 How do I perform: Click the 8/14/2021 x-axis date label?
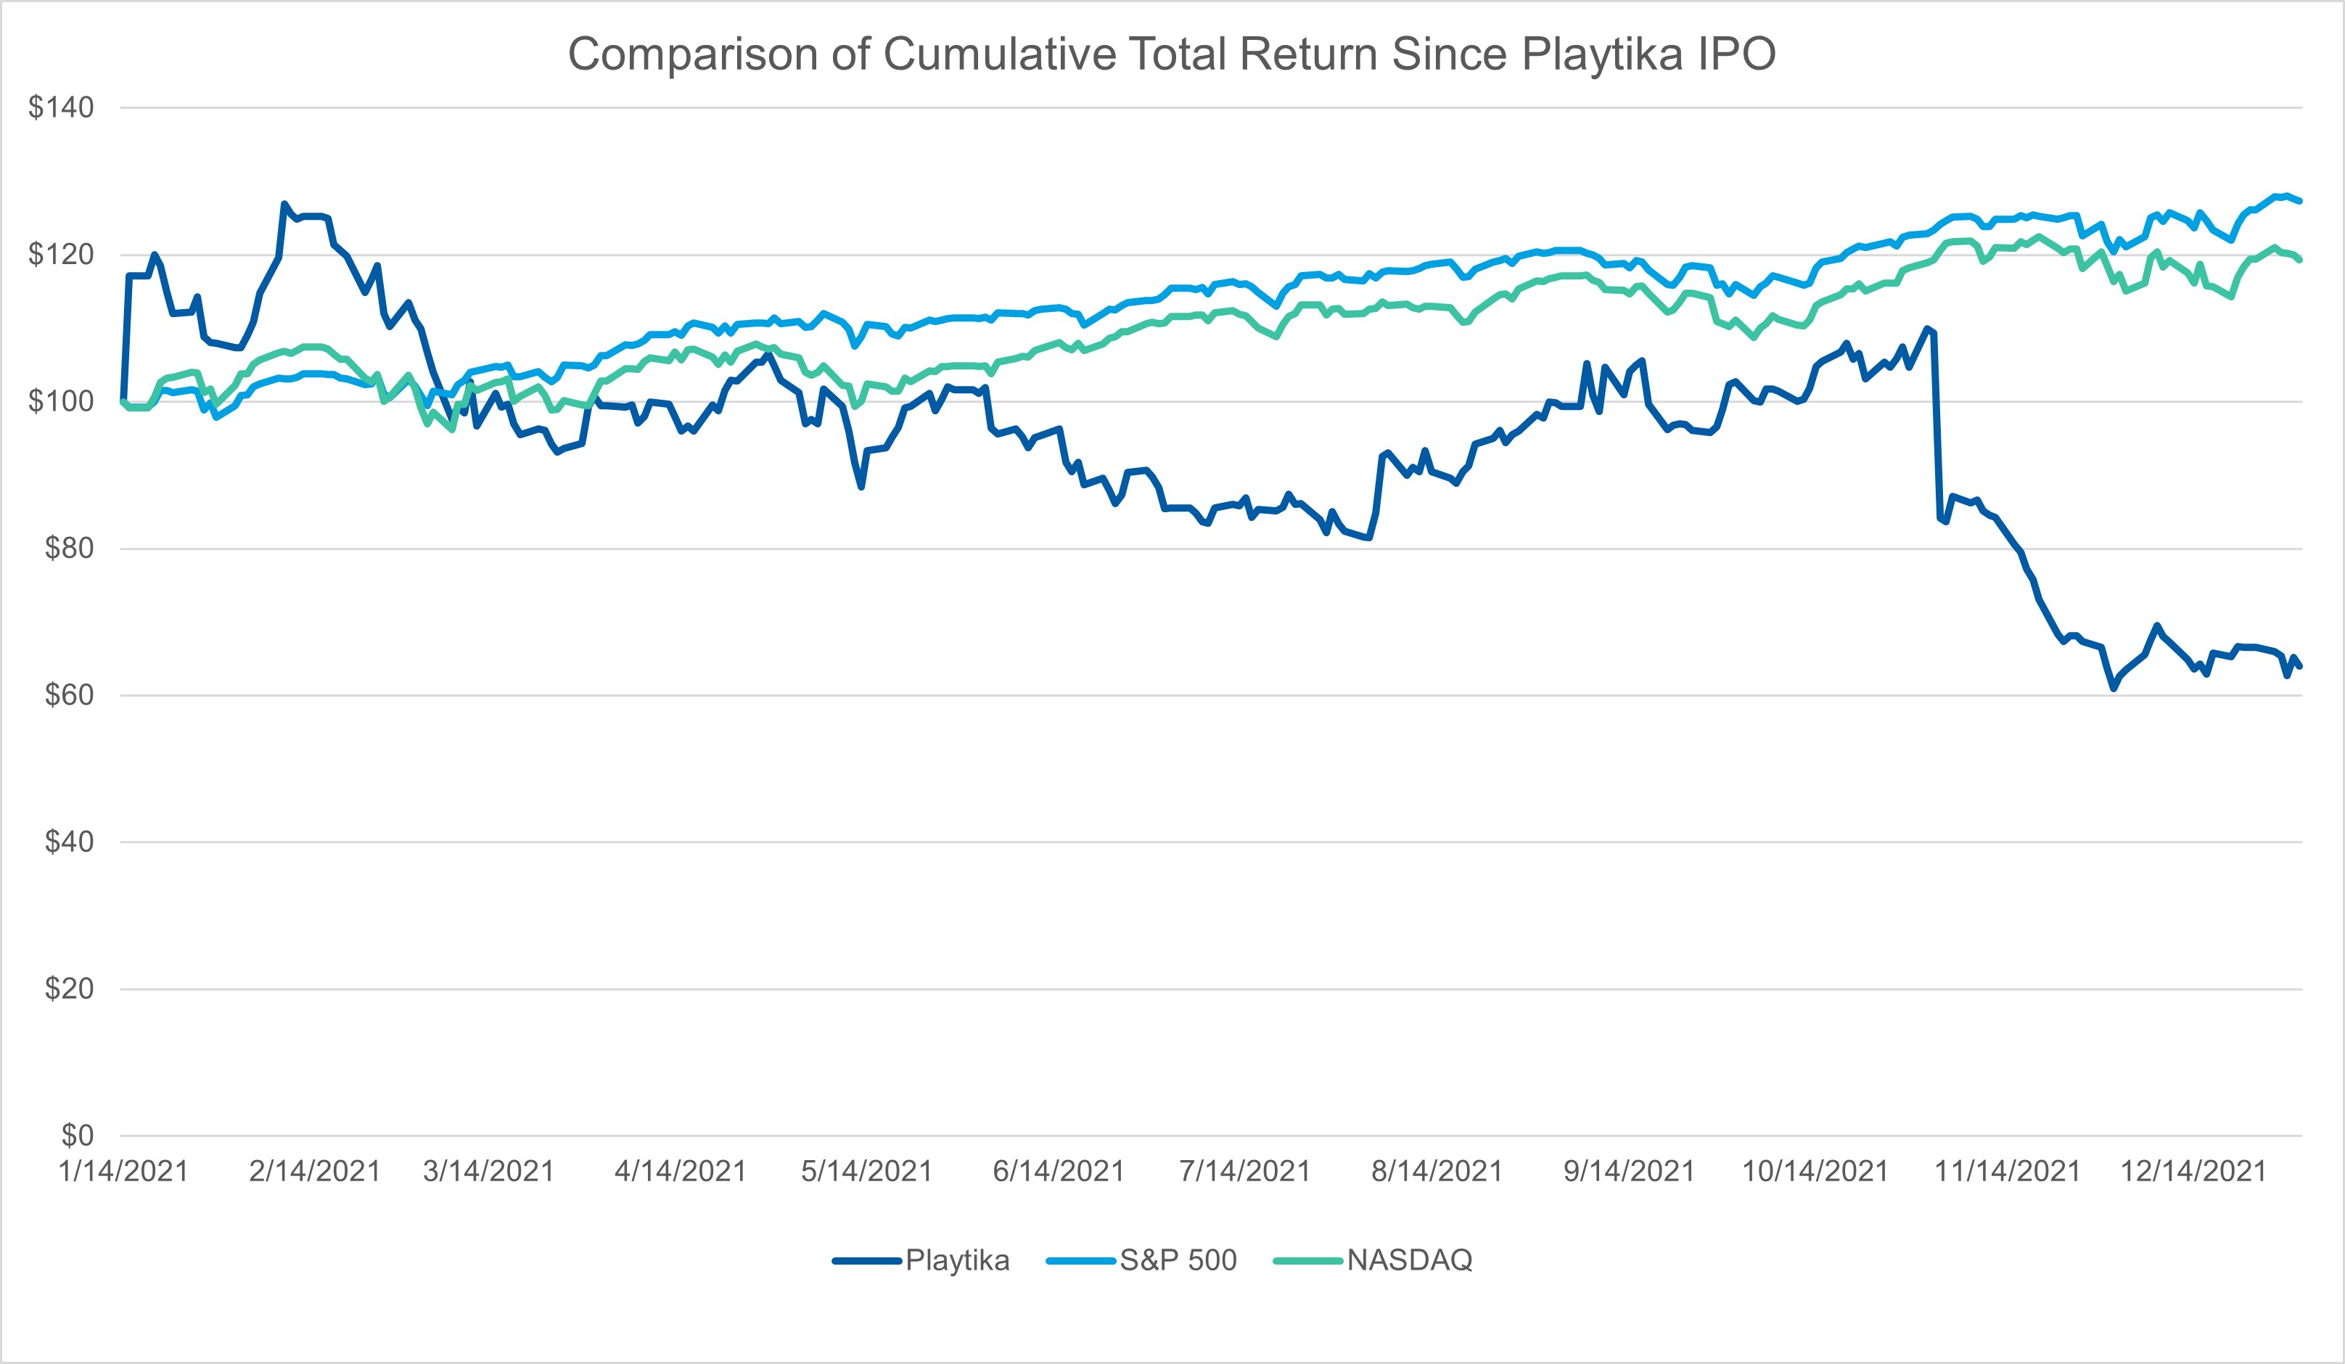(x=1437, y=1172)
